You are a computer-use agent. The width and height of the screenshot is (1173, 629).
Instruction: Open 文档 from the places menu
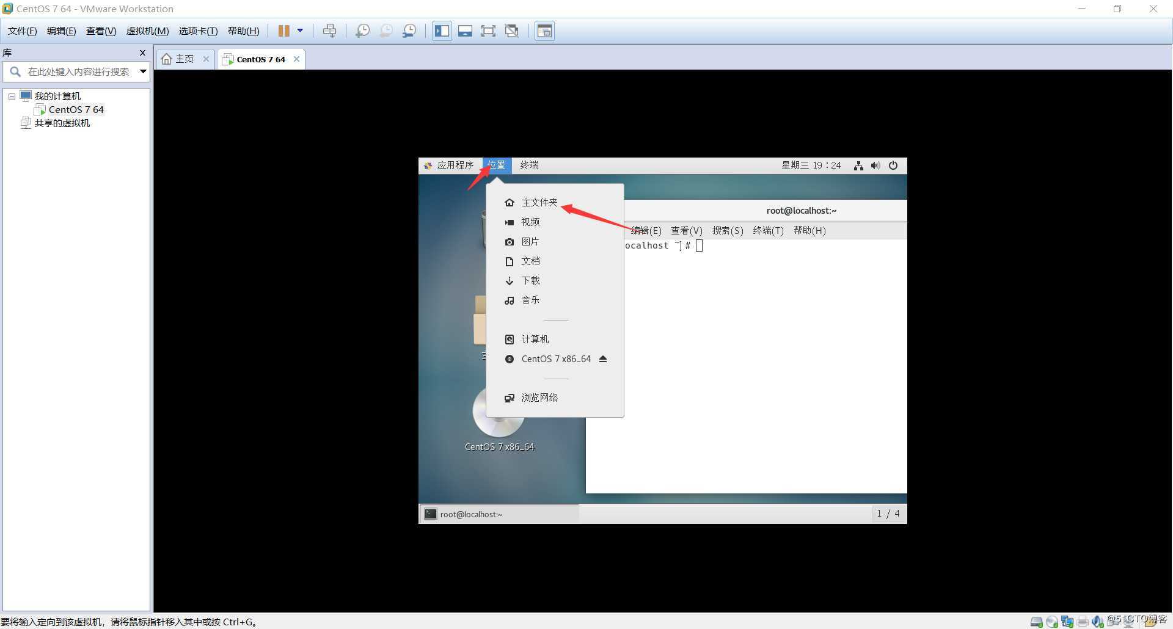(555, 261)
